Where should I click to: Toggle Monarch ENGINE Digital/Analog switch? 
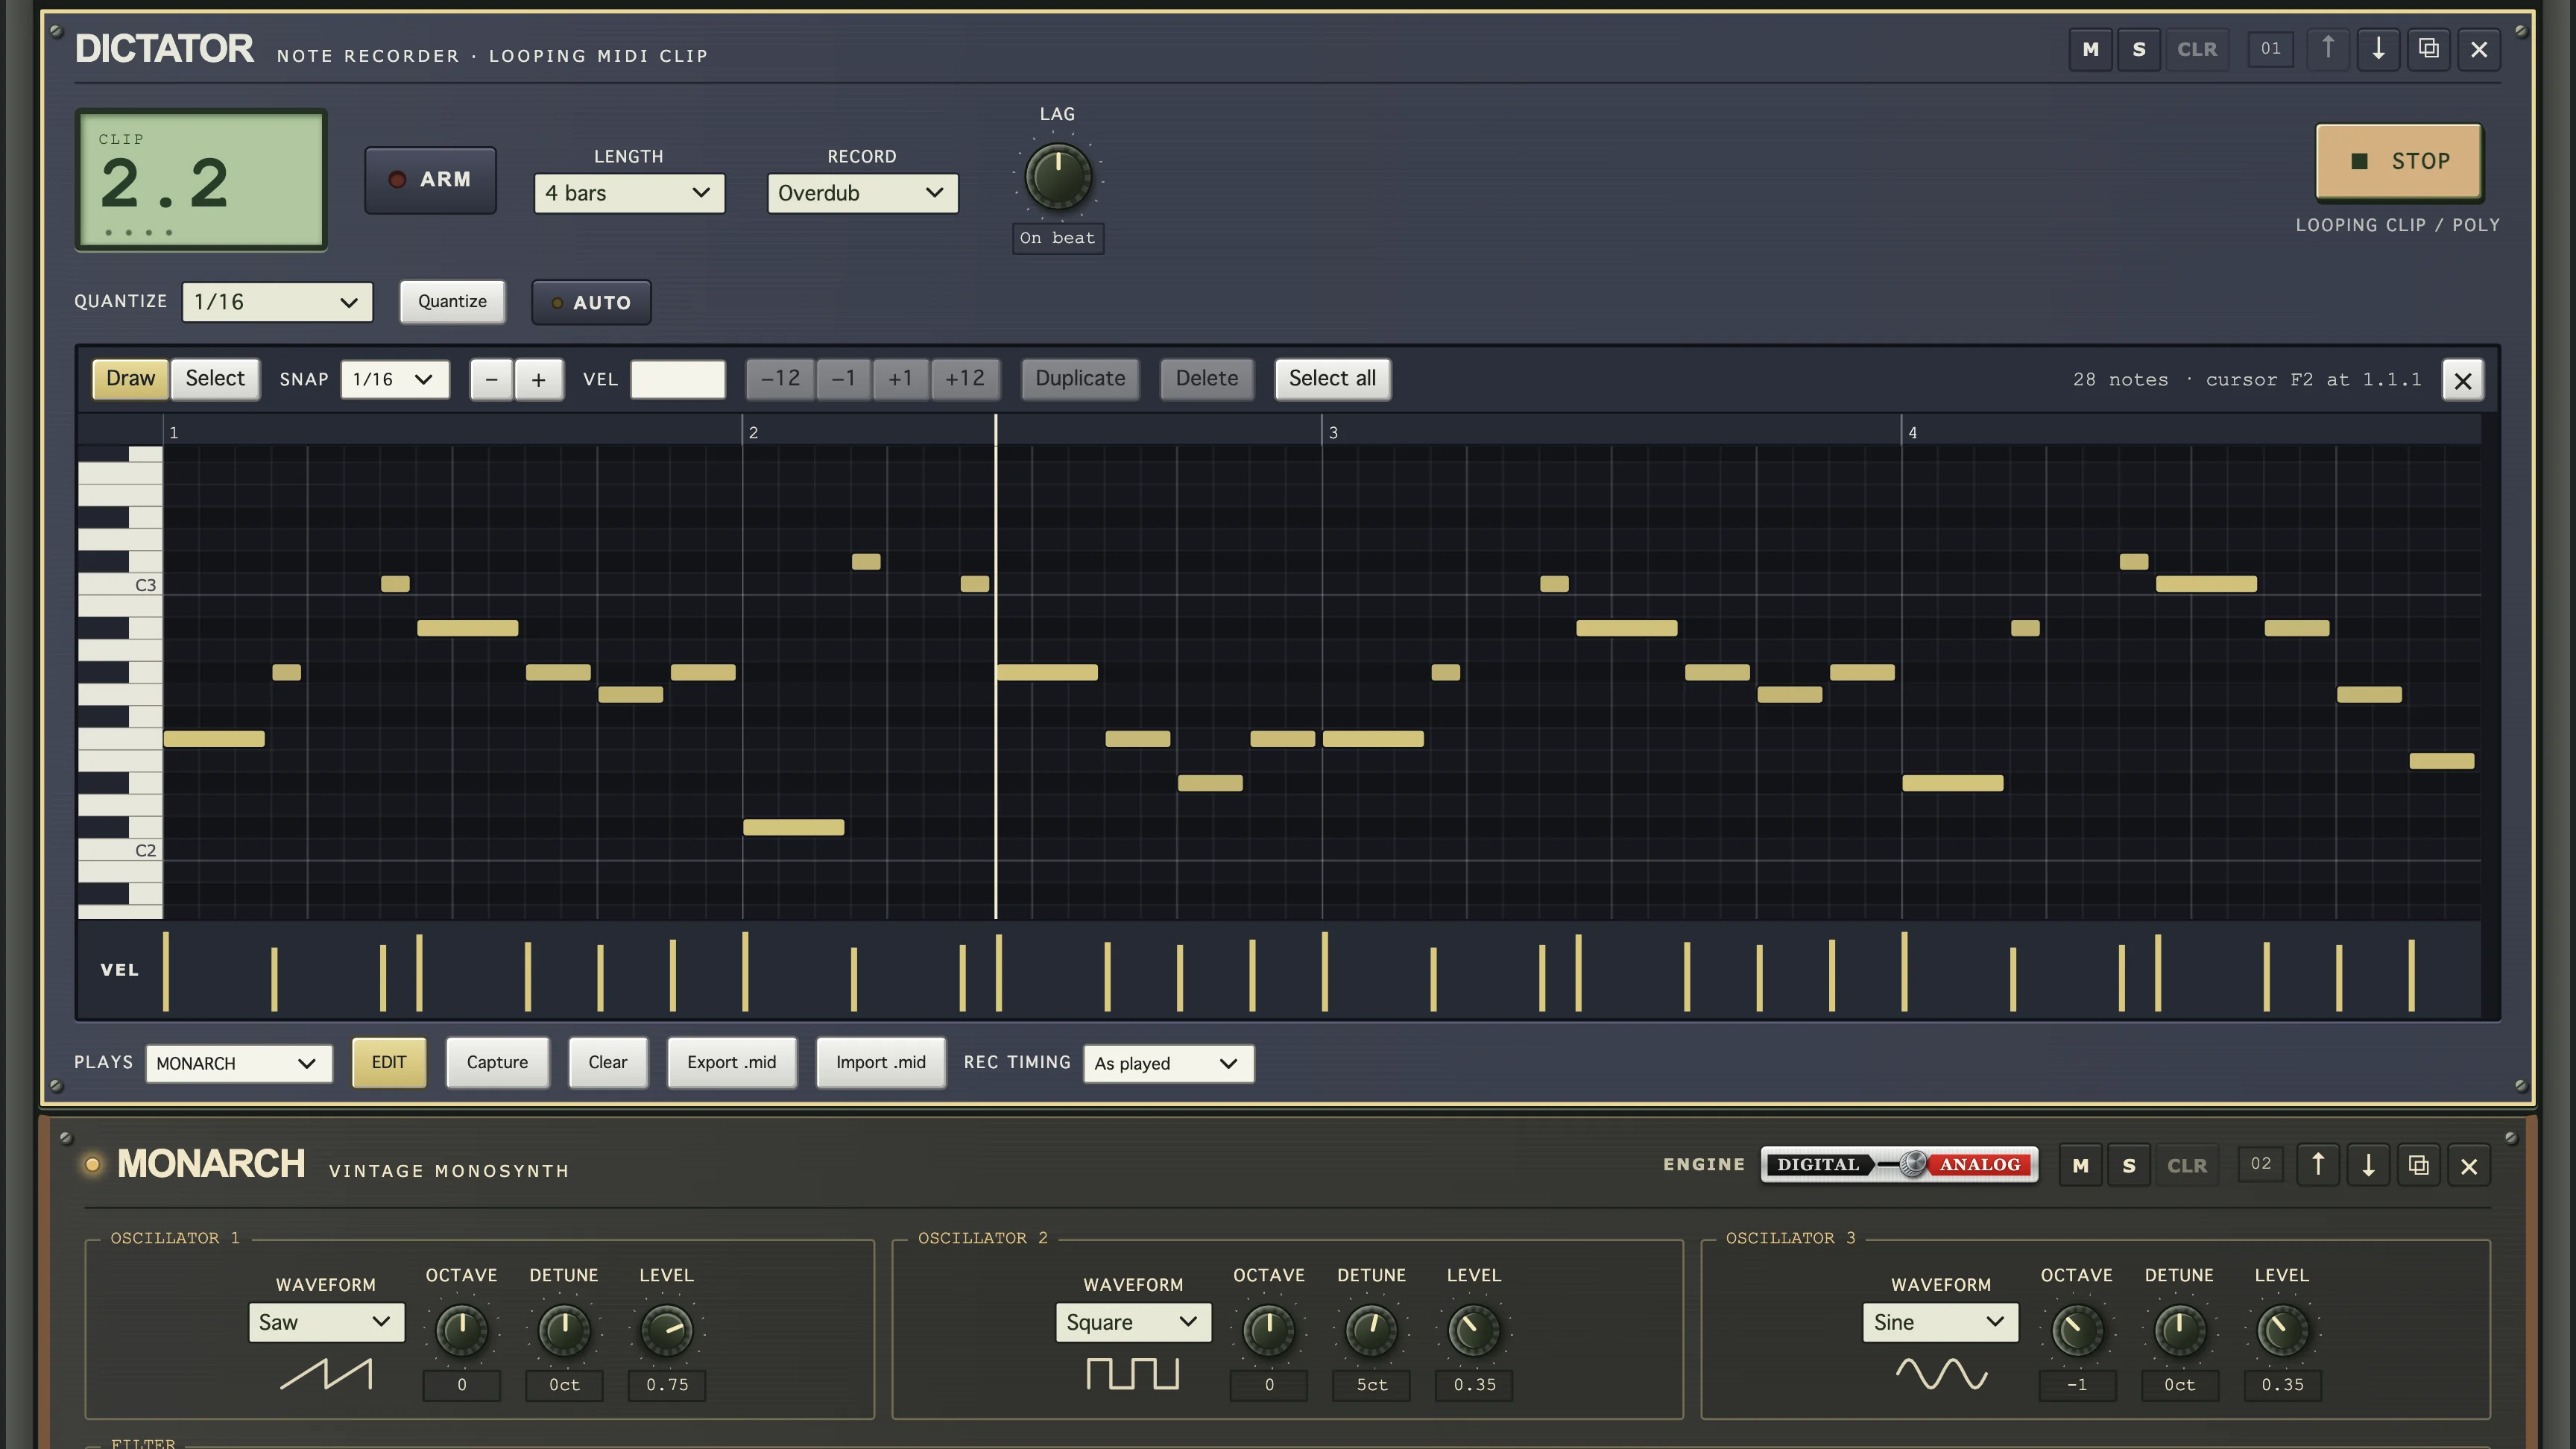[1899, 1165]
